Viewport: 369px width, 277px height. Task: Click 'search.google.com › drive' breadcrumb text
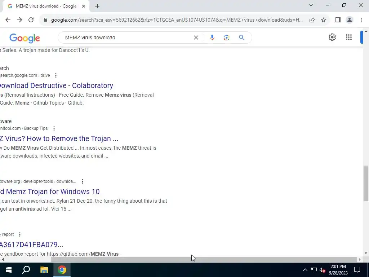coord(25,75)
